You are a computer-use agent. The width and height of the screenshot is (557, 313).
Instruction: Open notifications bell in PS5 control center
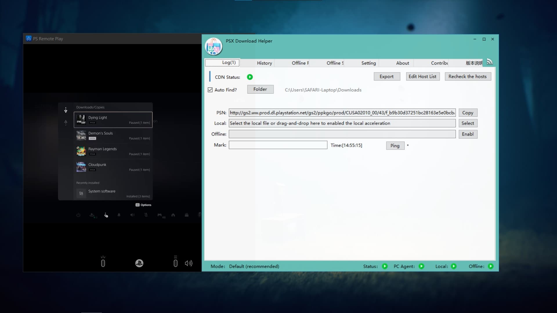coord(119,215)
